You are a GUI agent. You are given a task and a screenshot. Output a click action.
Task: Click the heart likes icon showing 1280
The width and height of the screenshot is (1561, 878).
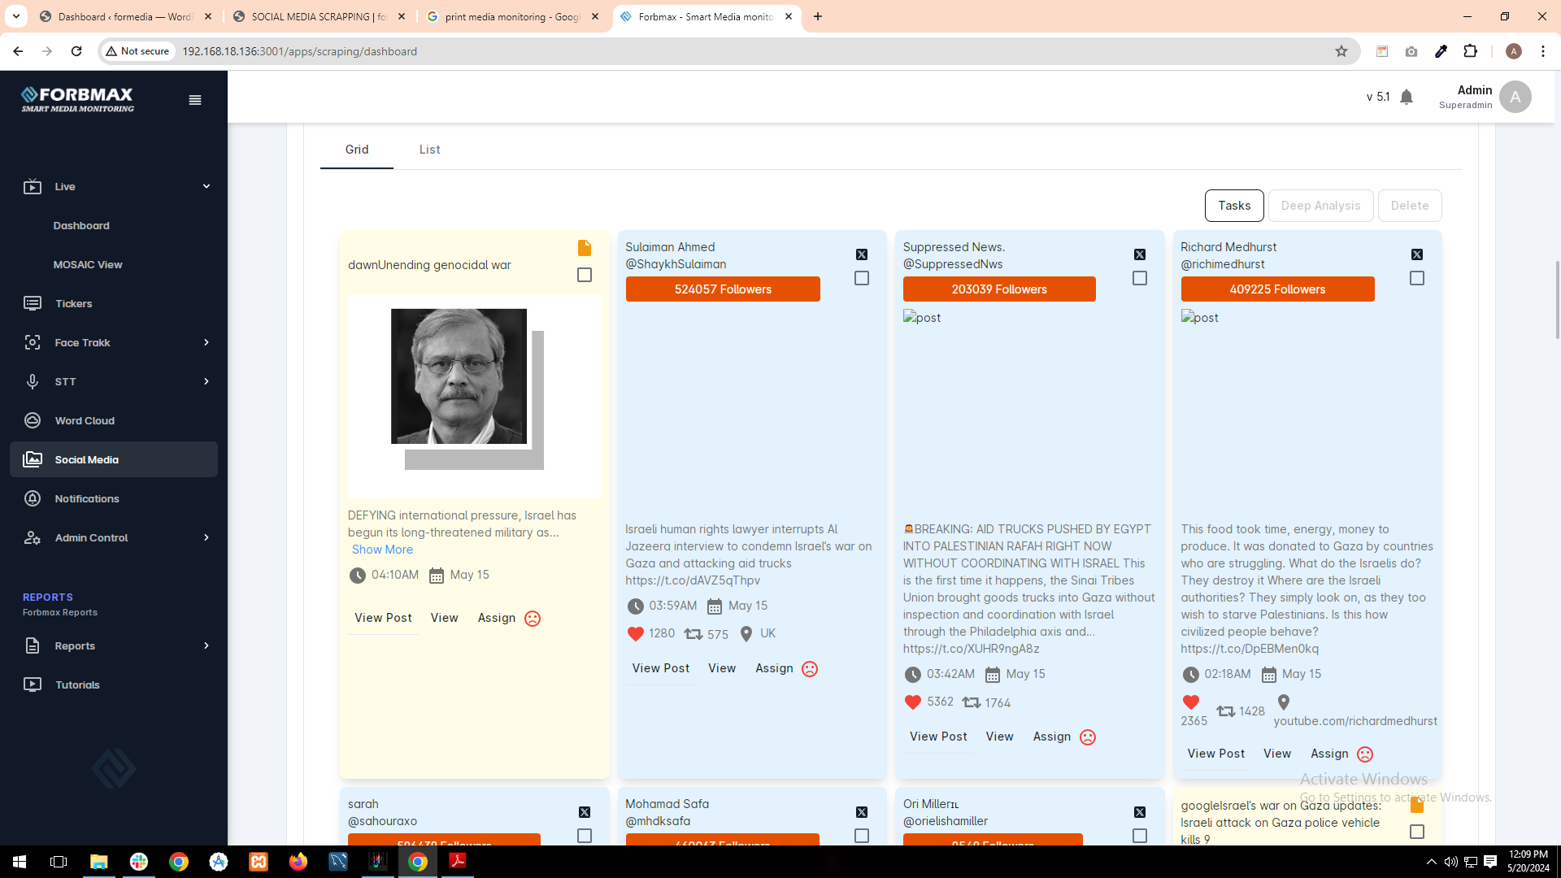click(636, 633)
